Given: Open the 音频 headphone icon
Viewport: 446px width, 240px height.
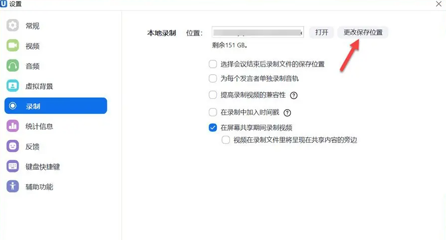Looking at the screenshot, I should point(13,66).
